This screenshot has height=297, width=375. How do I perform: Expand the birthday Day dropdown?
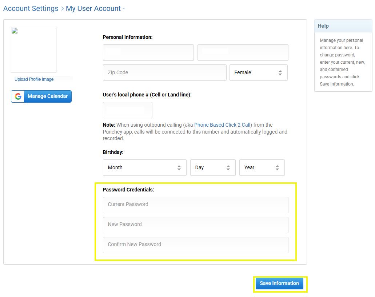[213, 167]
